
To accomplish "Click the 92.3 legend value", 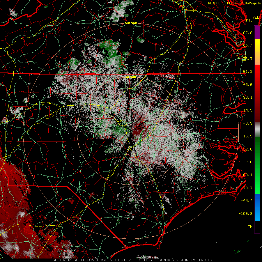I will pyautogui.click(x=248, y=46).
